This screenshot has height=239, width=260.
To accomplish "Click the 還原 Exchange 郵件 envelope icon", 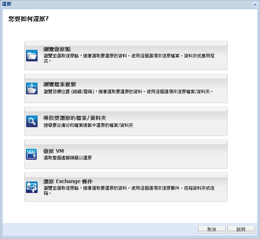I will click(x=32, y=187).
